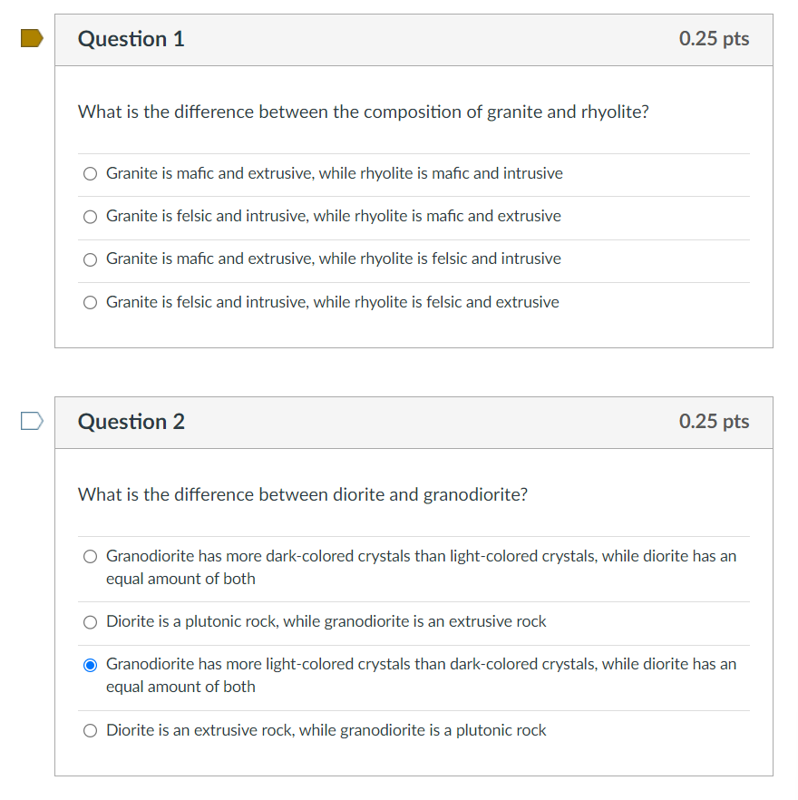Click the granite and rhyolite question prompt text

coord(363,112)
